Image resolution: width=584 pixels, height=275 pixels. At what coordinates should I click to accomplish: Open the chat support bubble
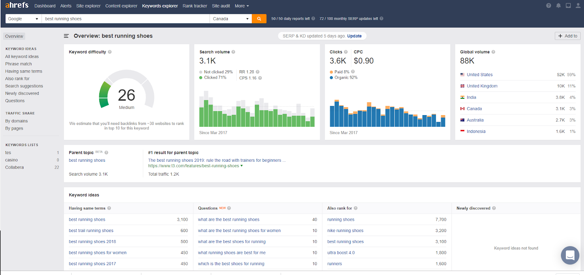click(570, 255)
